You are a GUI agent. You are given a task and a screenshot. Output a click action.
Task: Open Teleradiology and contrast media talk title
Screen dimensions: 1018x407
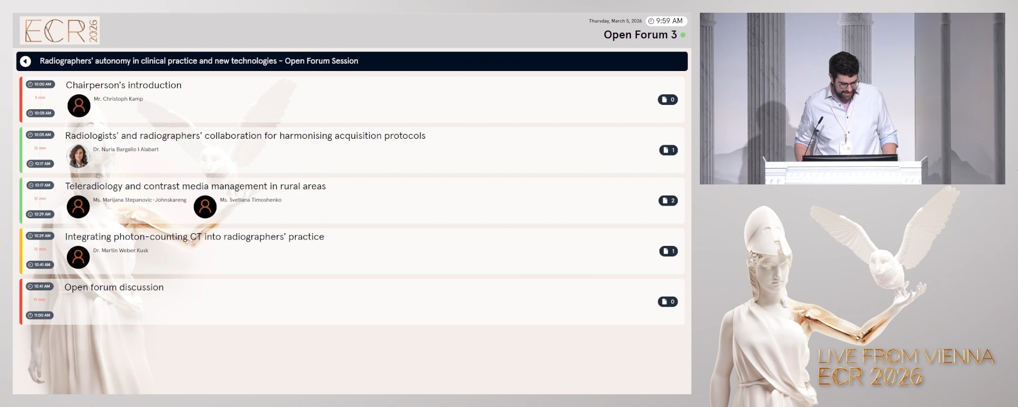(195, 187)
